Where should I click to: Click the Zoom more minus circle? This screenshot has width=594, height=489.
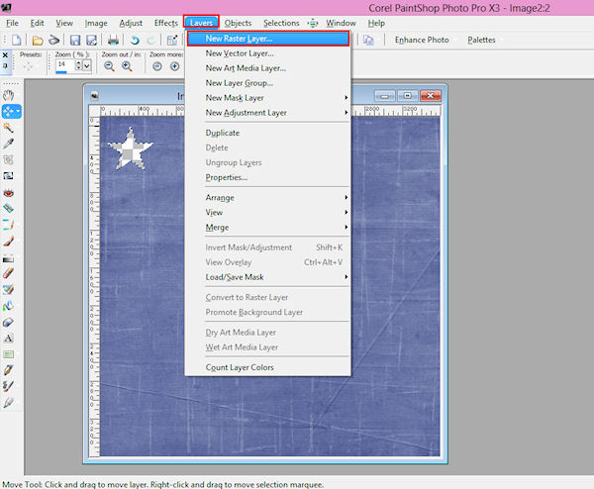[157, 66]
